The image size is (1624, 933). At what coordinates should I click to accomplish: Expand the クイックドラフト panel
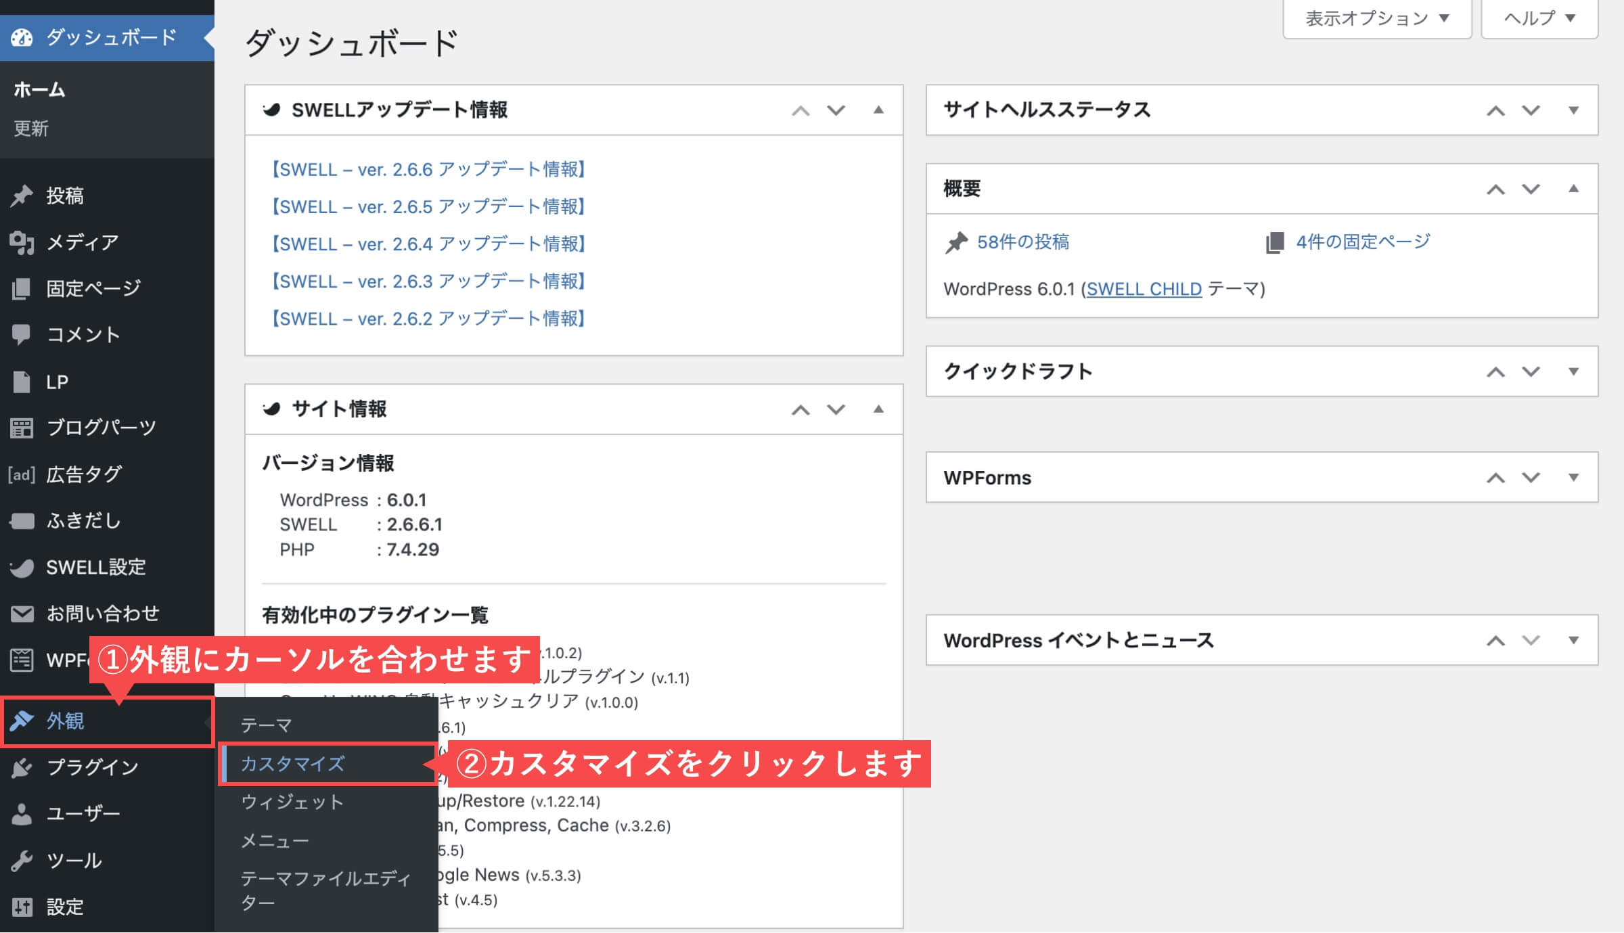pyautogui.click(x=1573, y=371)
